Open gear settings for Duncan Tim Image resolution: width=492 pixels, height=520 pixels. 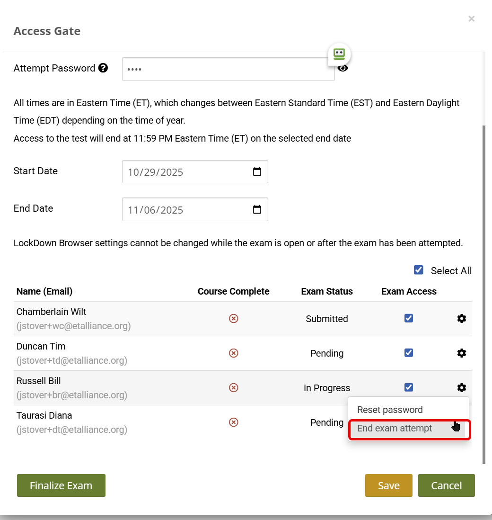[462, 353]
